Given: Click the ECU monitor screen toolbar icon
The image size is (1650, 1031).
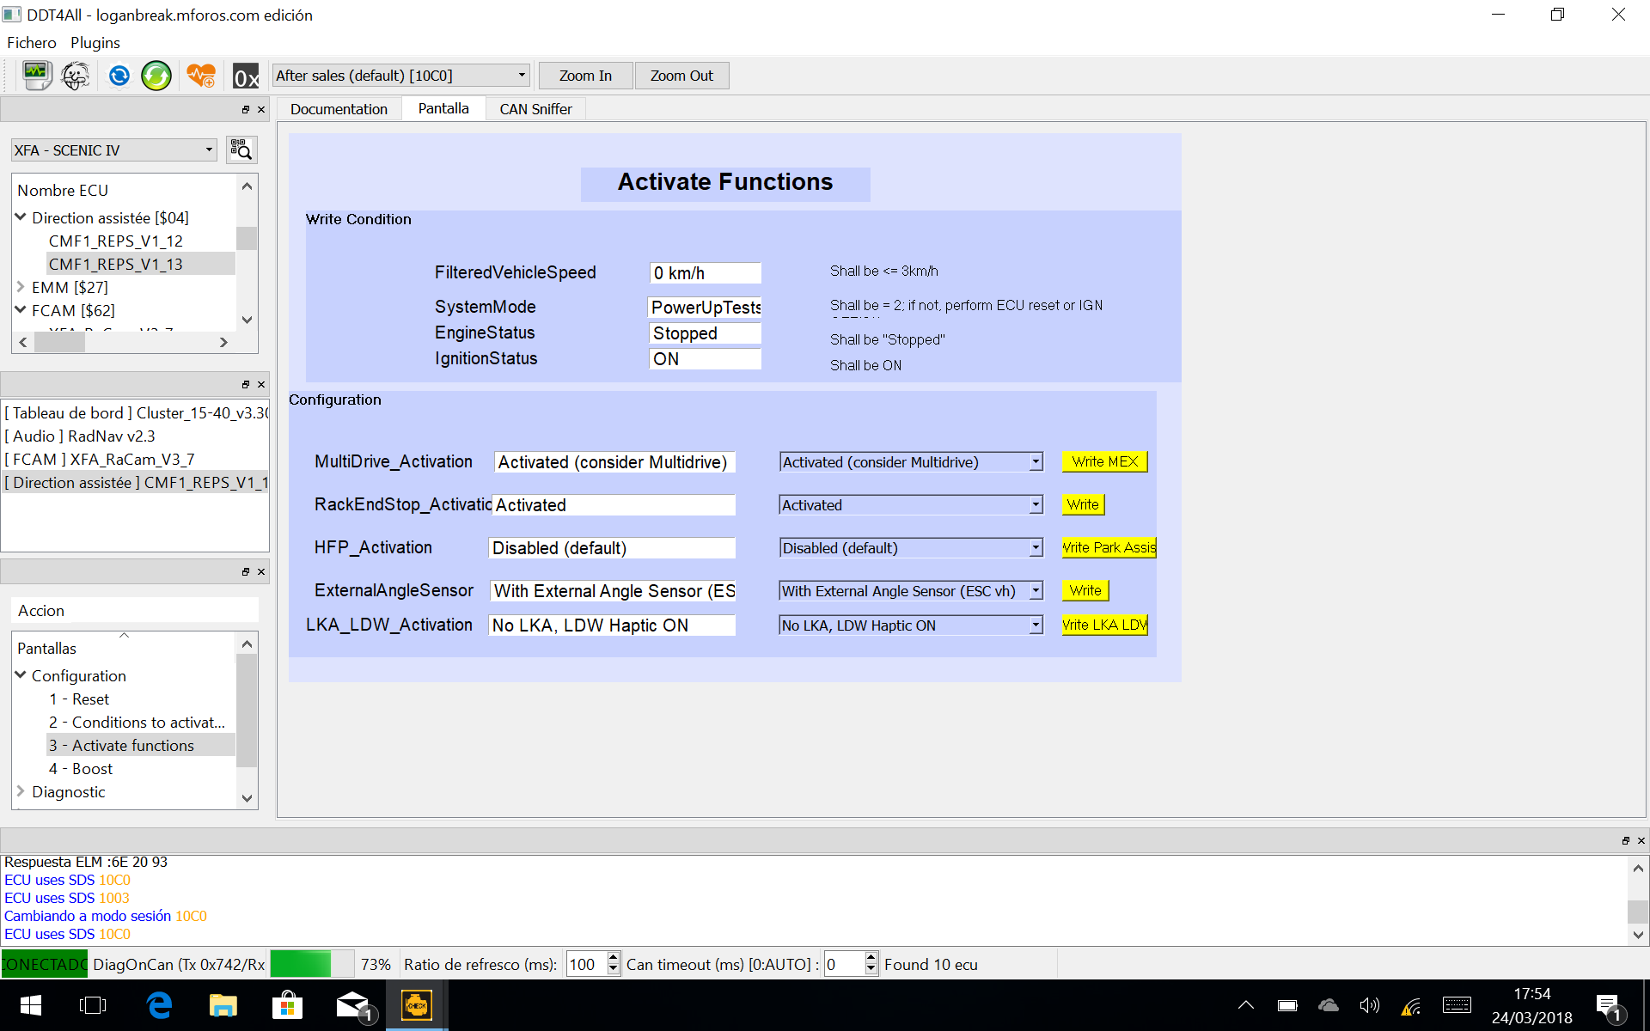Looking at the screenshot, I should (36, 76).
